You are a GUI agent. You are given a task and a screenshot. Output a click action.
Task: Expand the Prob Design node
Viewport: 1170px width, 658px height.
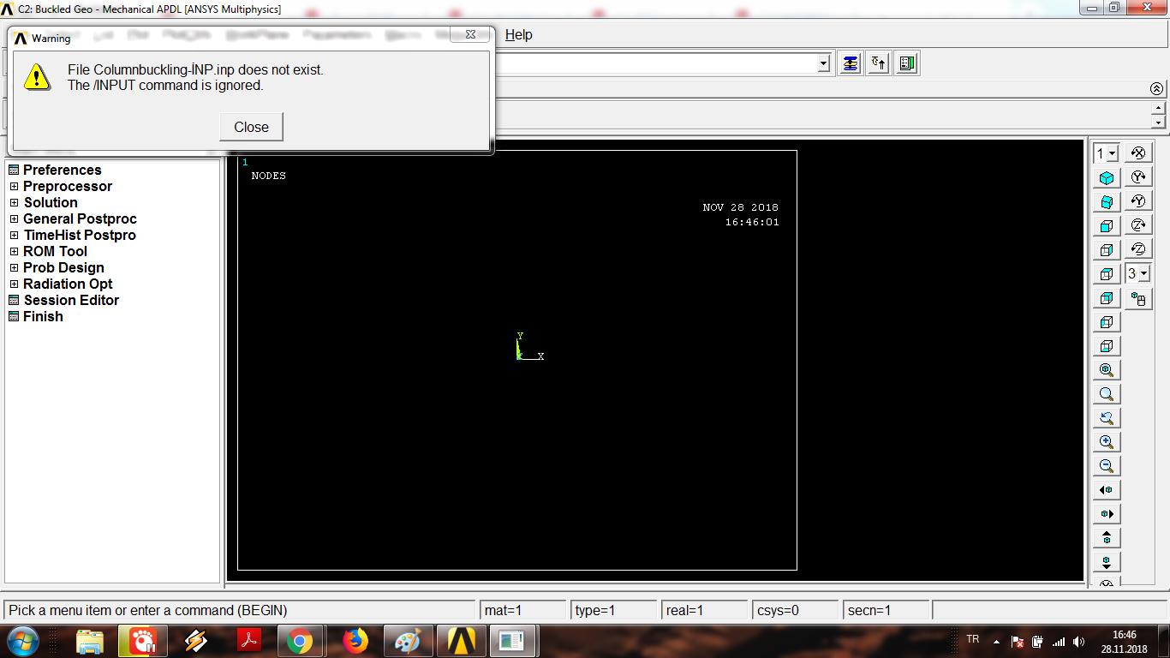(14, 267)
